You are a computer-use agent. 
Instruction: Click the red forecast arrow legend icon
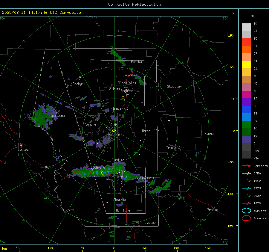[x=246, y=166]
